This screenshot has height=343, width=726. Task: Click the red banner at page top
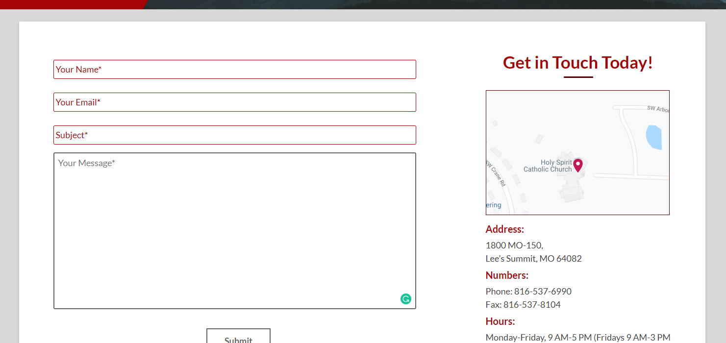(x=69, y=4)
